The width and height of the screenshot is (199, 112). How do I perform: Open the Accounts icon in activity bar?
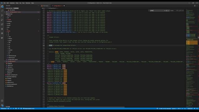click(x=2, y=101)
